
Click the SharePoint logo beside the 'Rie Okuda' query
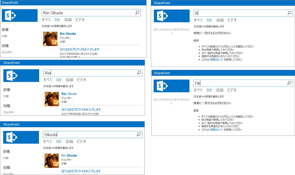click(20, 16)
